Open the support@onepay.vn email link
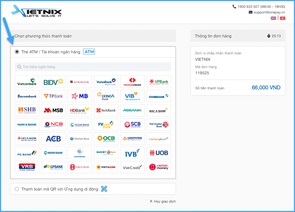This screenshot has width=295, height=212. 269,12
